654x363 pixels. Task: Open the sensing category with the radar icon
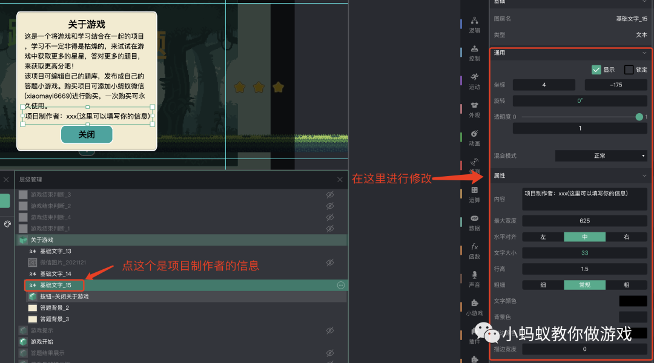click(474, 165)
